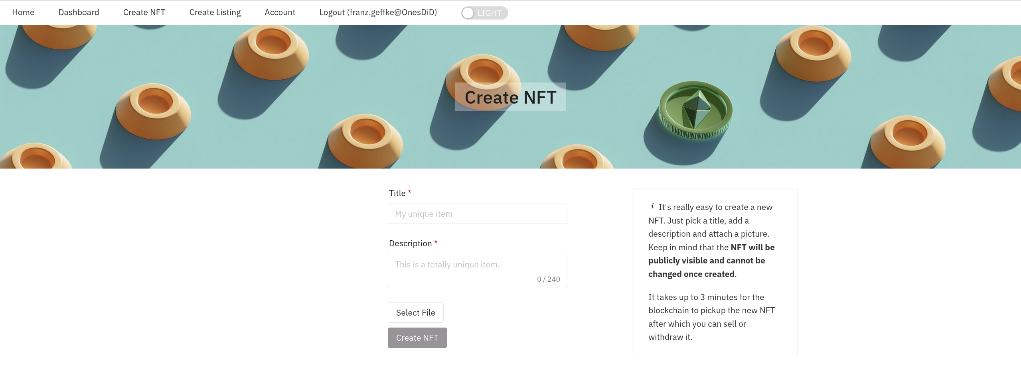
Task: Click into the Description text area
Action: [477, 271]
